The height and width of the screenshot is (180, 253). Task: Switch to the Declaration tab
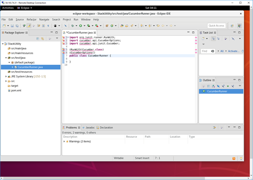(x=105, y=128)
